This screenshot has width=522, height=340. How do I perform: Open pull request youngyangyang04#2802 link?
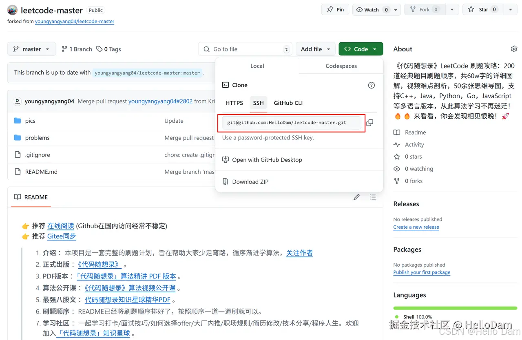tap(160, 101)
